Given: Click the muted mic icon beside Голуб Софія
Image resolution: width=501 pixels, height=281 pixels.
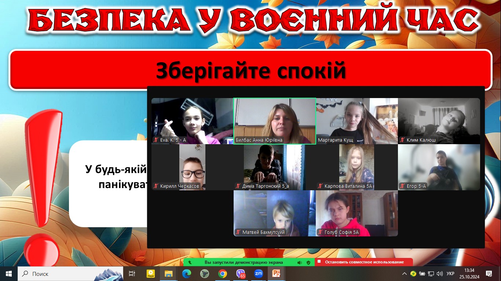Looking at the screenshot, I should pos(320,232).
